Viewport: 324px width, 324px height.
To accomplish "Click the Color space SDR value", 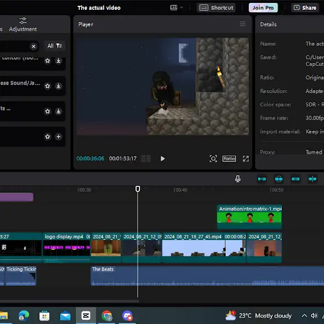I will tap(315, 105).
